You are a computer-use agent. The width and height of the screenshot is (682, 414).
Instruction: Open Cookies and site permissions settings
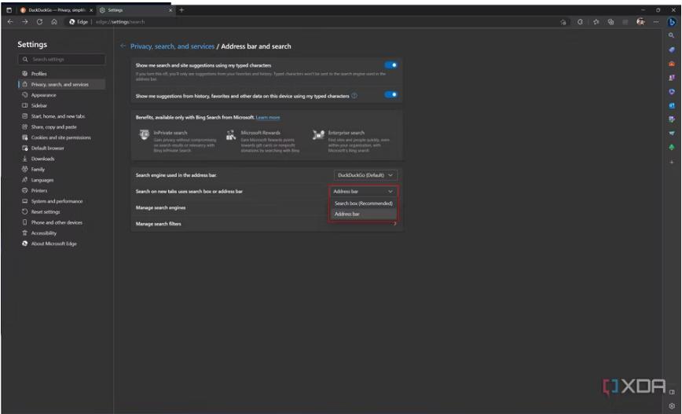coord(61,137)
